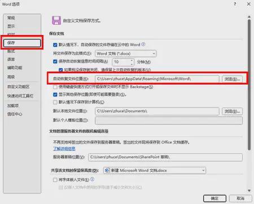The width and height of the screenshot is (254, 204).
Task: Open the 语言 (Language) category
Action: pos(11,59)
